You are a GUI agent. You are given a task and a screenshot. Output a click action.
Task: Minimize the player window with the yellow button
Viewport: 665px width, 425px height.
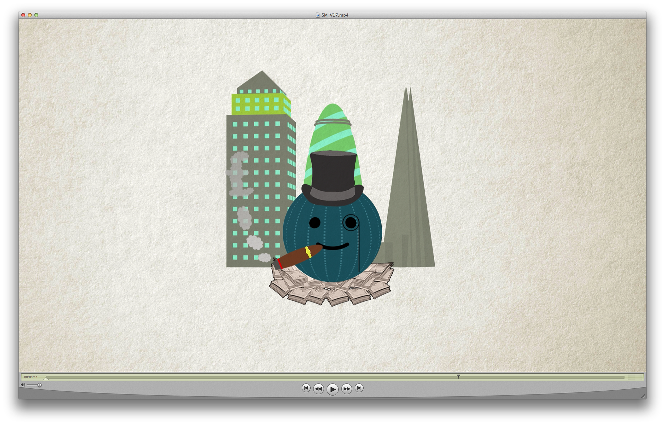tap(30, 15)
